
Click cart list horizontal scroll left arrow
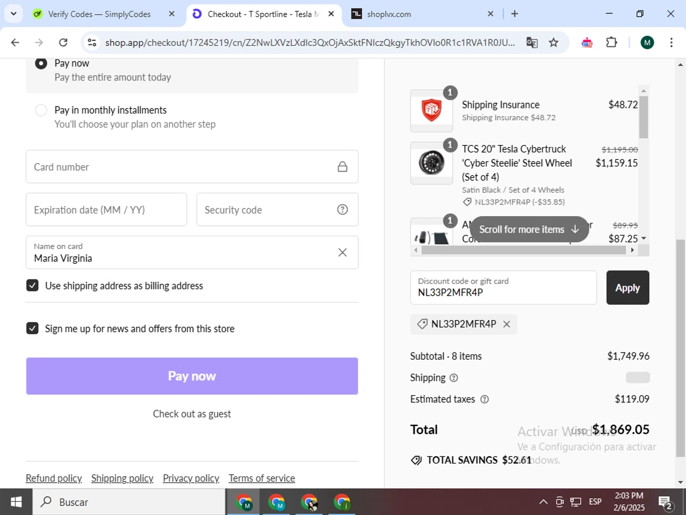(x=416, y=250)
